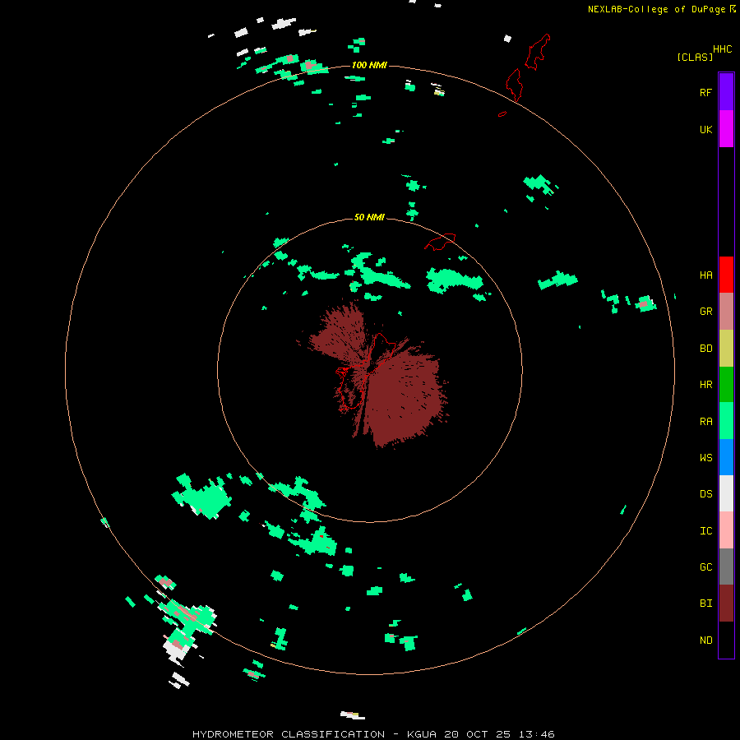Click the UK magenta legend swatch
740x740 pixels.
(726, 129)
